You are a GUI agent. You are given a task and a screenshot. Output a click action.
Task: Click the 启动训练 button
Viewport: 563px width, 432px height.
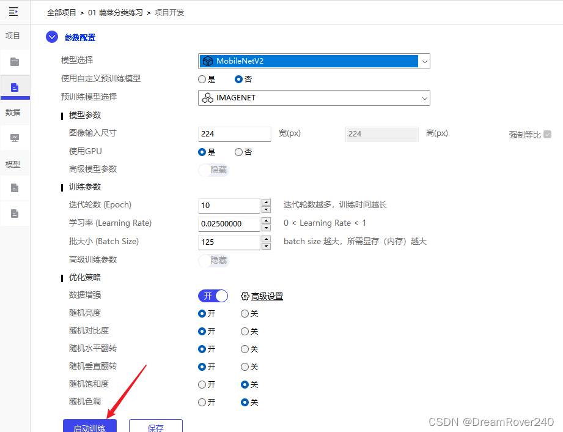tap(89, 427)
